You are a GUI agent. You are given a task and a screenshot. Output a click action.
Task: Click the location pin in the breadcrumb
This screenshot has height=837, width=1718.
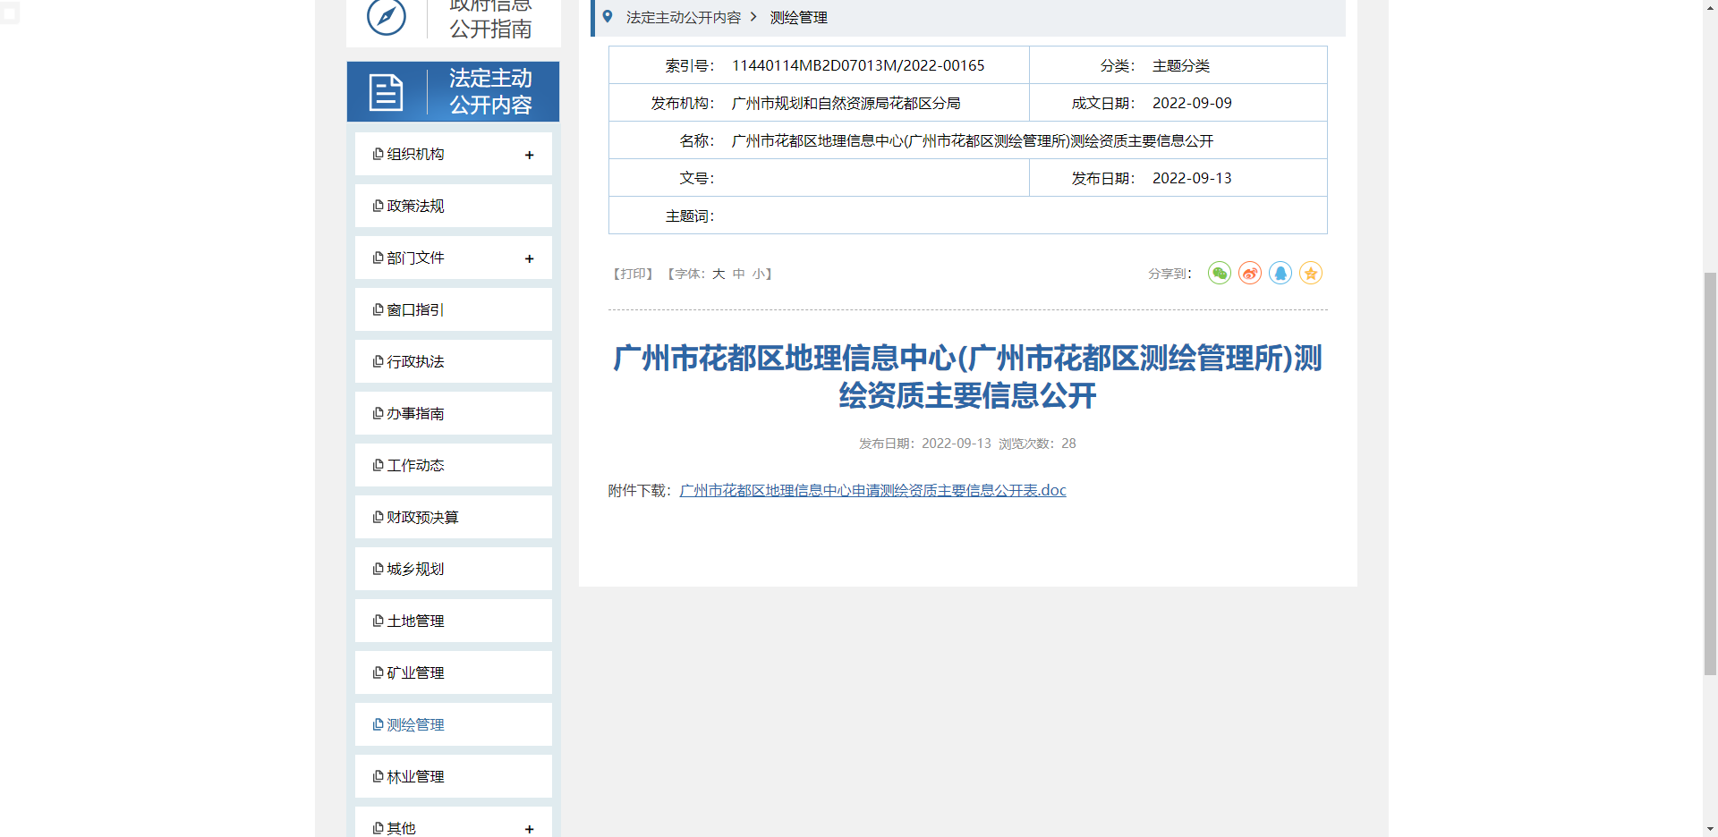tap(608, 16)
